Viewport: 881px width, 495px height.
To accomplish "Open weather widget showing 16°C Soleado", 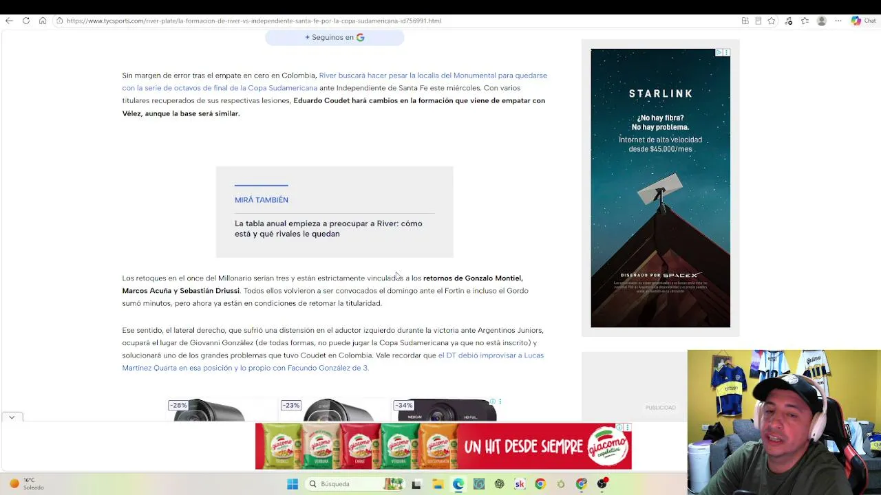I will tap(28, 484).
